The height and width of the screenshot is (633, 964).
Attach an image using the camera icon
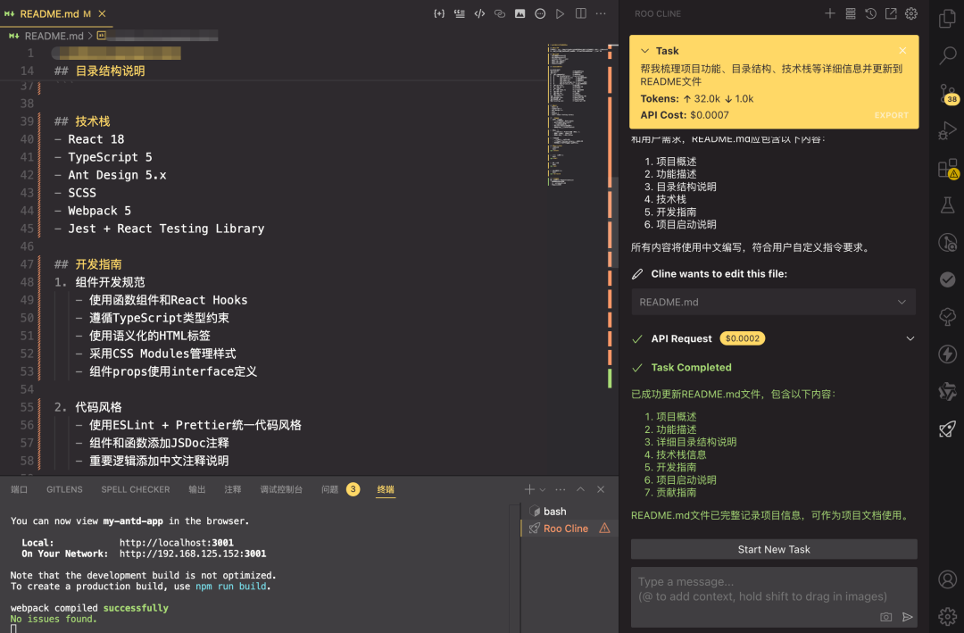[x=885, y=616]
